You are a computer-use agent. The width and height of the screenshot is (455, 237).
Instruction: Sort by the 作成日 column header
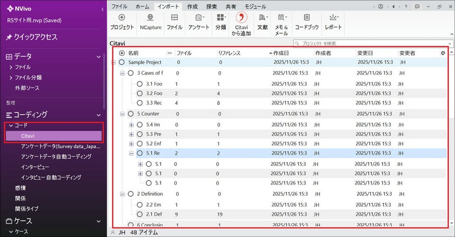(281, 53)
